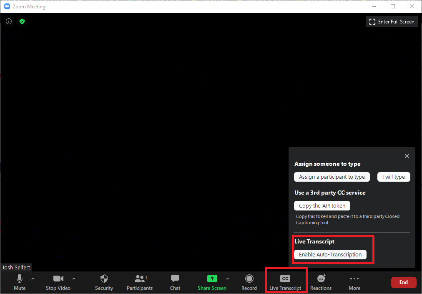422x294 pixels.
Task: Start recording the meeting
Action: (x=249, y=282)
